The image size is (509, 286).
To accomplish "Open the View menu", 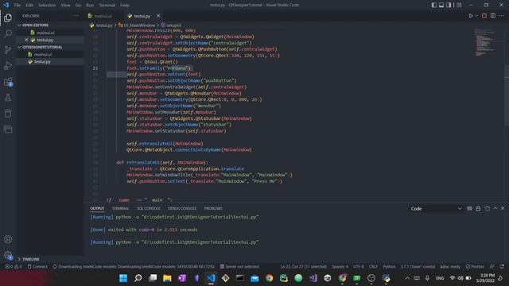I will click(65, 6).
